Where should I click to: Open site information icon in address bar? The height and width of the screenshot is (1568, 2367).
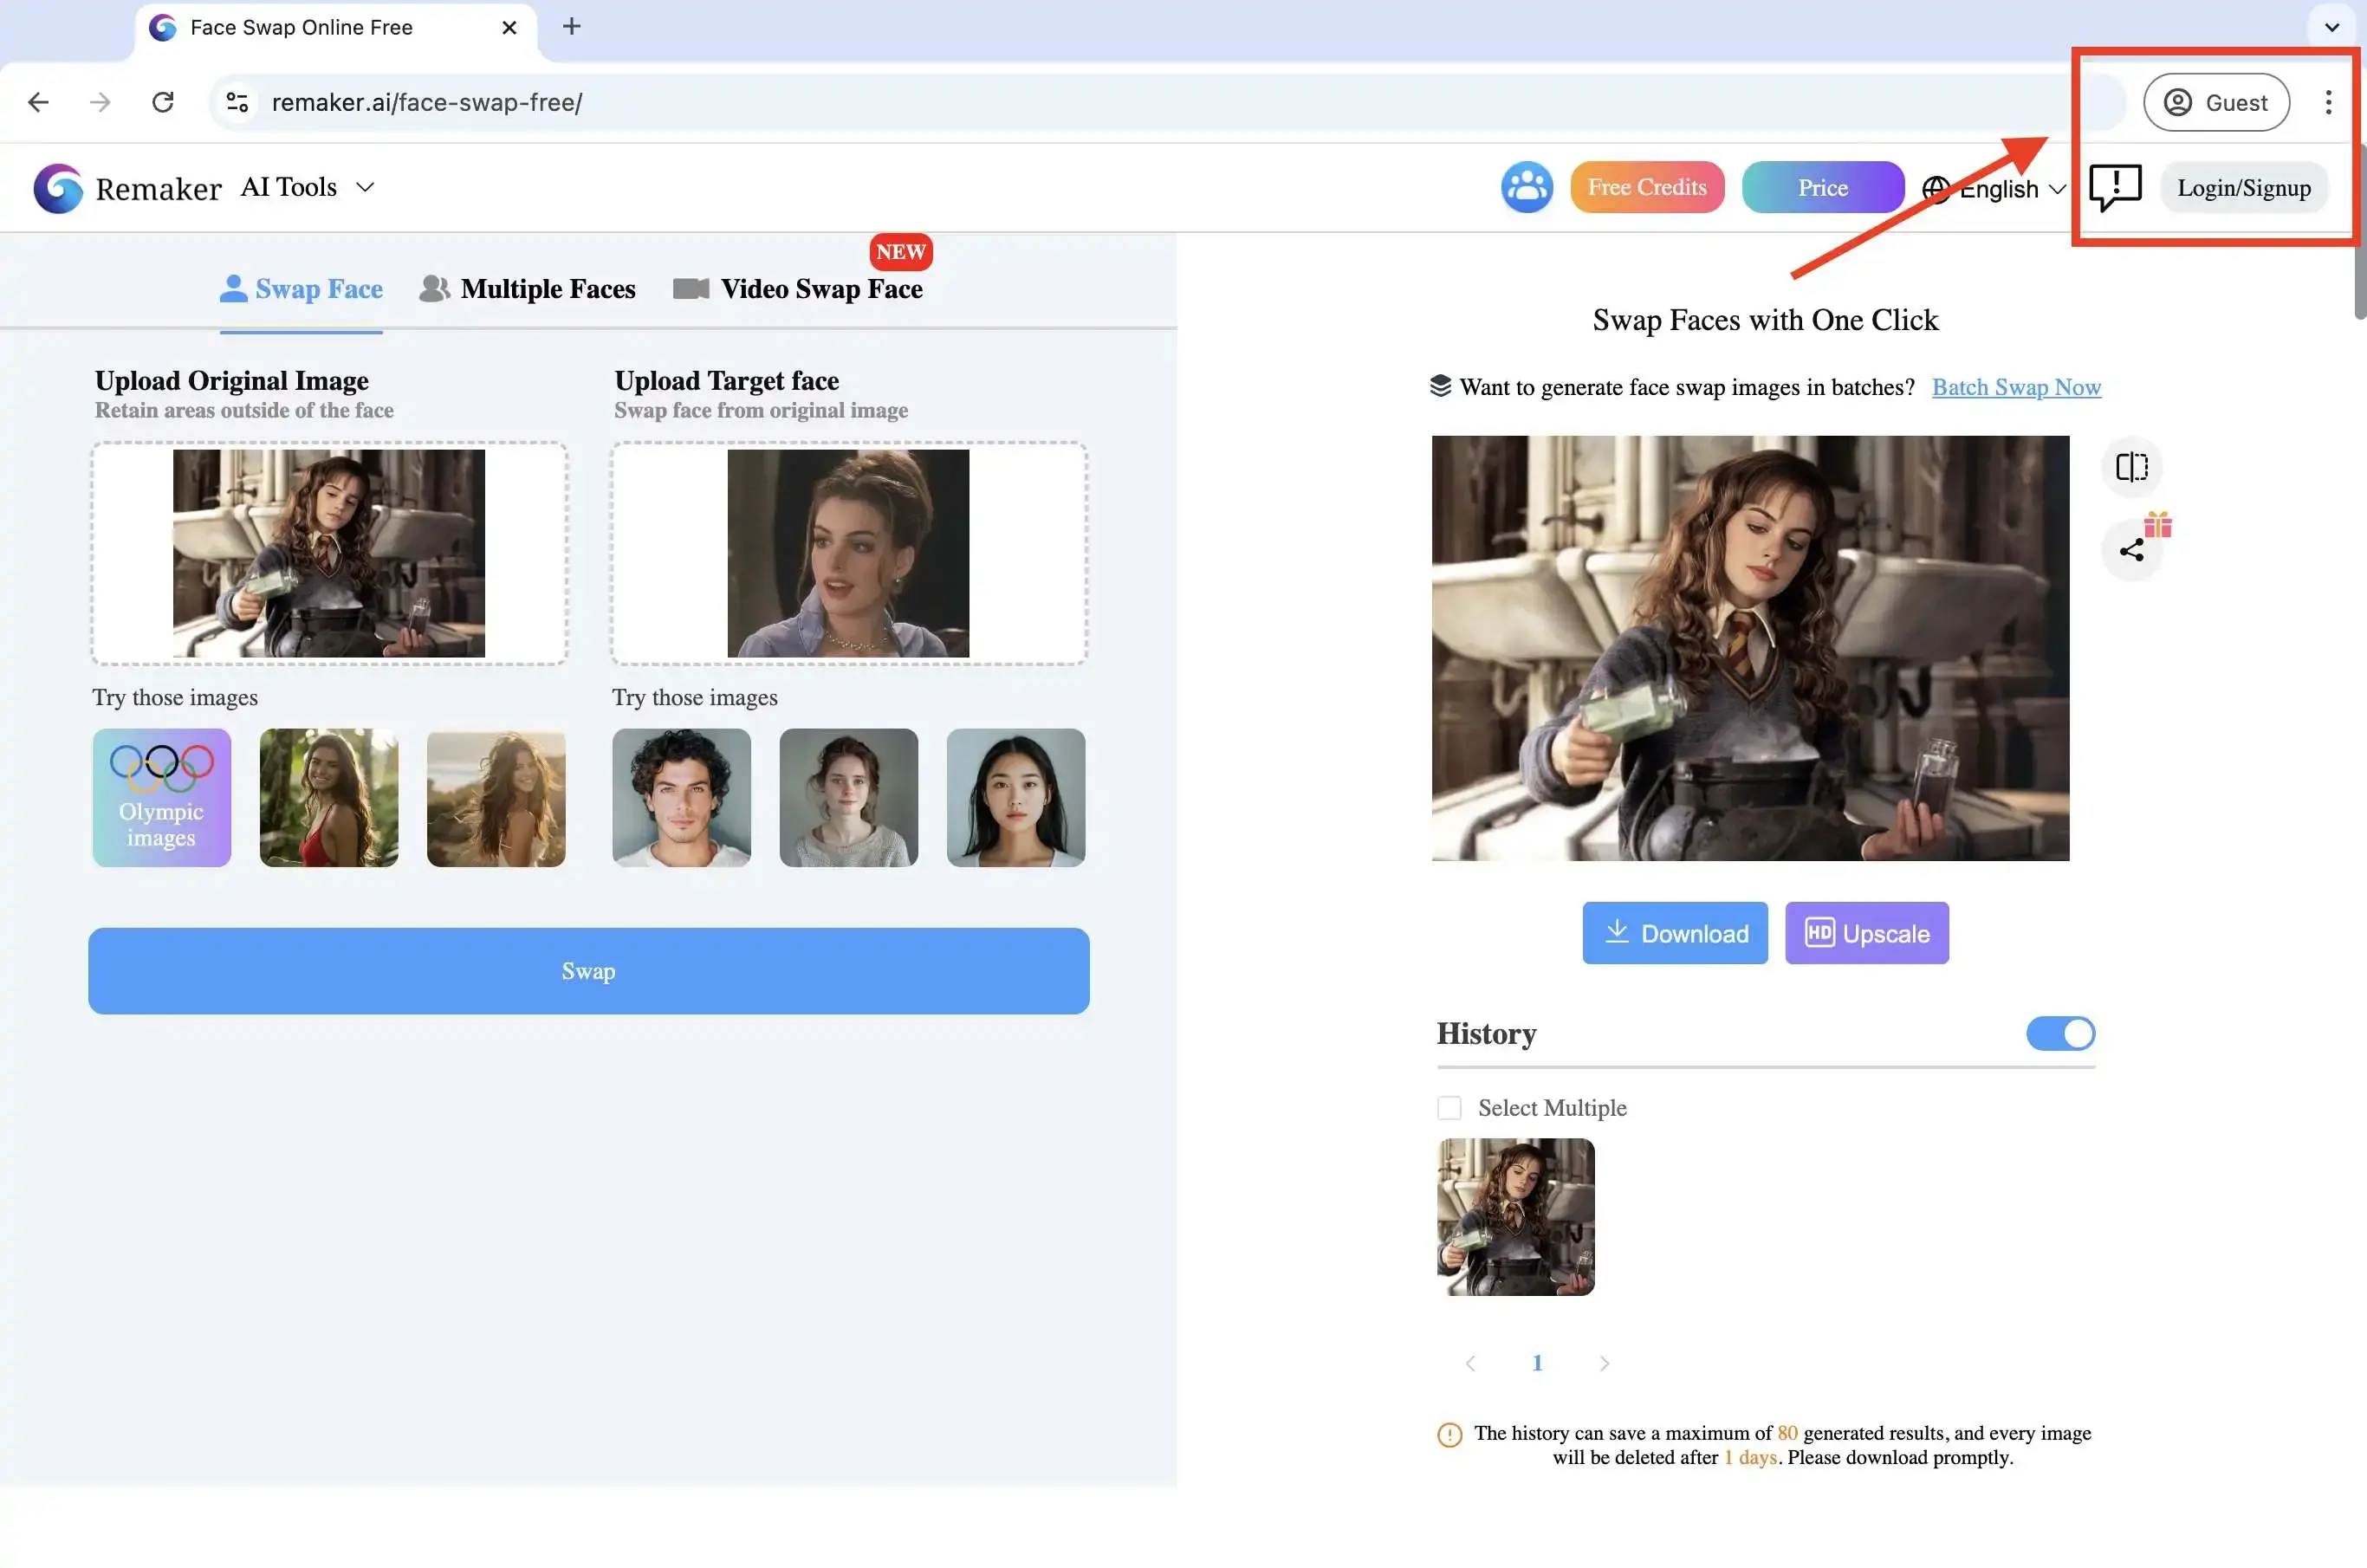237,102
